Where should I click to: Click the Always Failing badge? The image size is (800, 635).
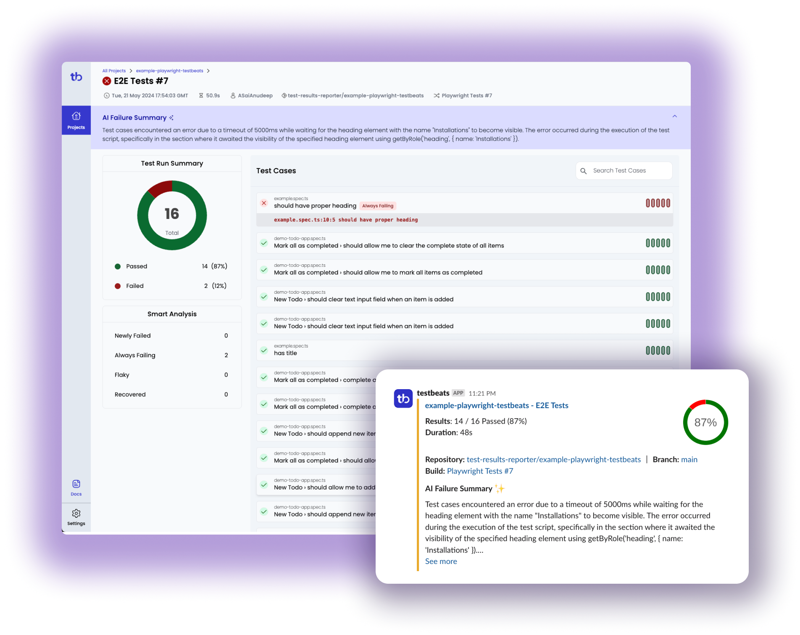pos(378,206)
